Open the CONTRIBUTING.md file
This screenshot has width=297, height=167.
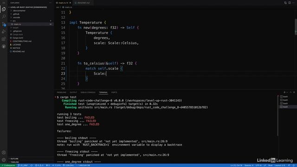22,41
